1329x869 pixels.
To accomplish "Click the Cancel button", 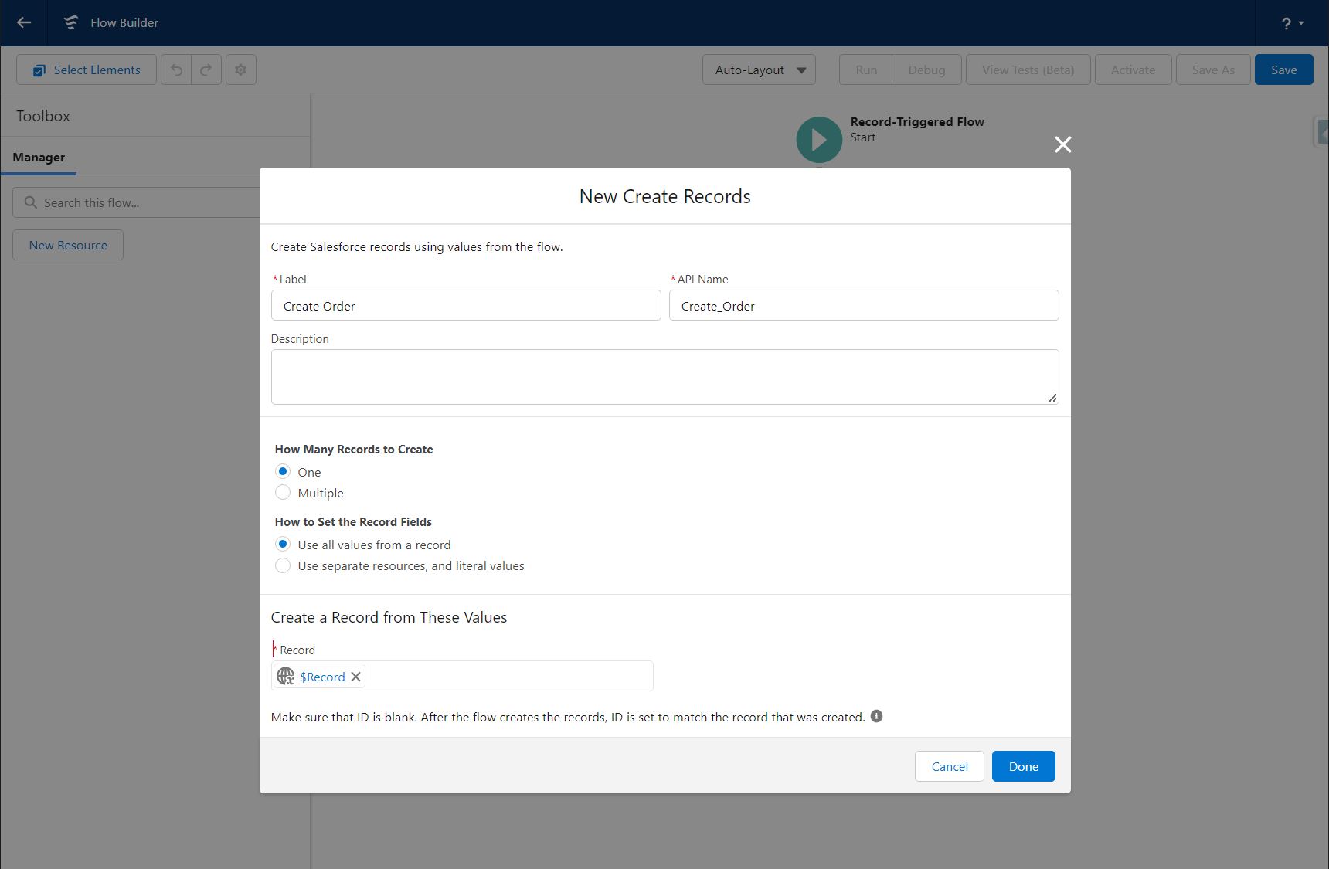I will point(950,766).
